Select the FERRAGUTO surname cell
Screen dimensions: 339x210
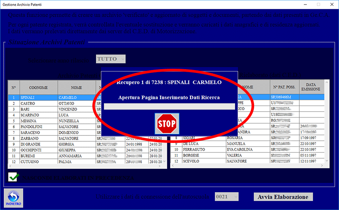[204, 149]
